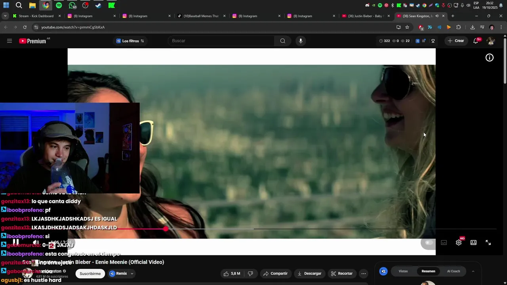
Task: Open the YouTube account avatar menu
Action: click(491, 41)
